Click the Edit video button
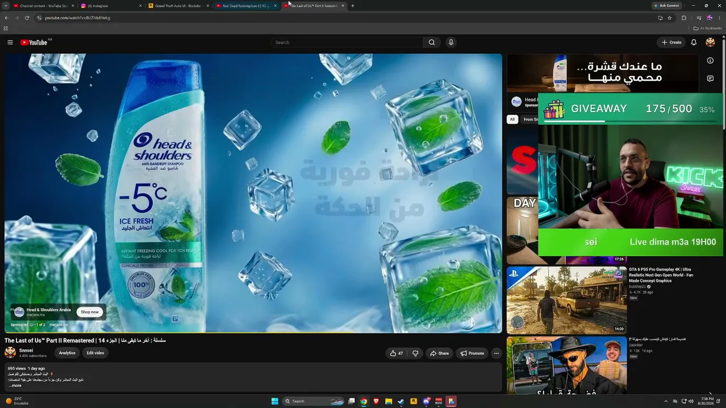This screenshot has width=726, height=408. [x=95, y=353]
